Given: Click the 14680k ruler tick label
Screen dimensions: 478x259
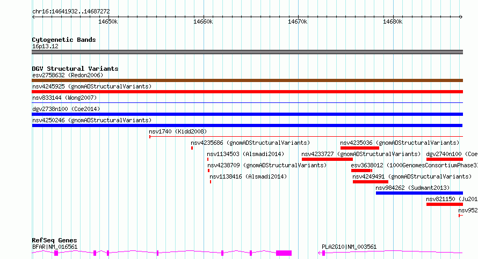Looking at the screenshot, I should tap(393, 21).
